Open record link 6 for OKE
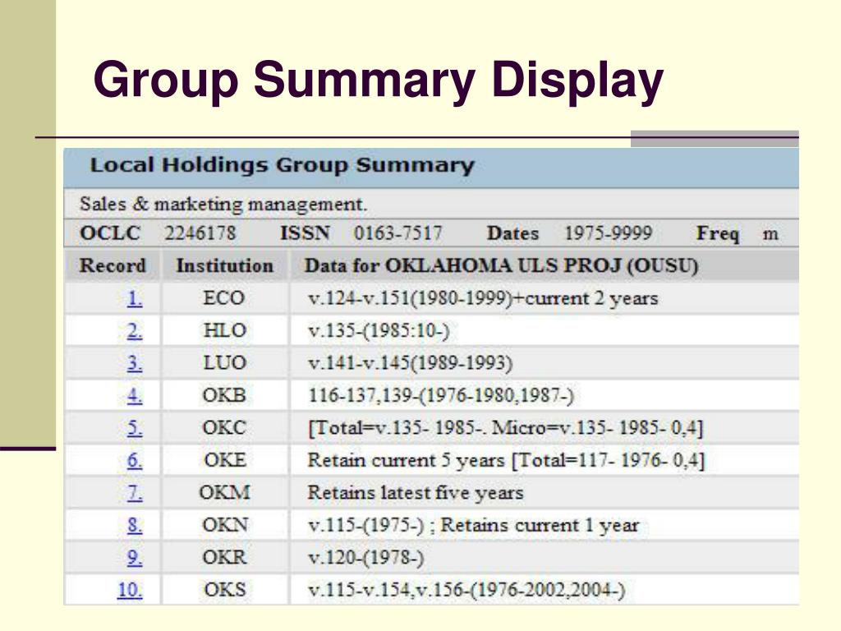The height and width of the screenshot is (631, 841). (135, 460)
